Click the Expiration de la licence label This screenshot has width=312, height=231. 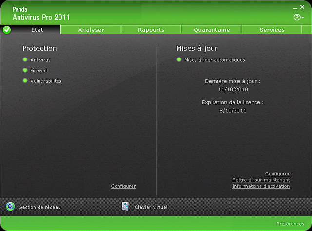233,102
